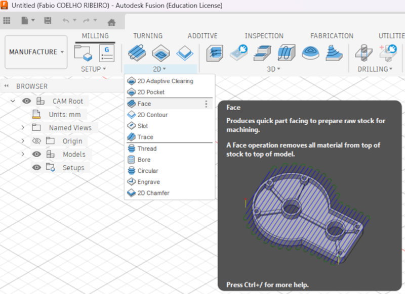Viewport: 405px width, 294px height.
Task: Collapse the CAM Root tree node
Action: [x=13, y=101]
